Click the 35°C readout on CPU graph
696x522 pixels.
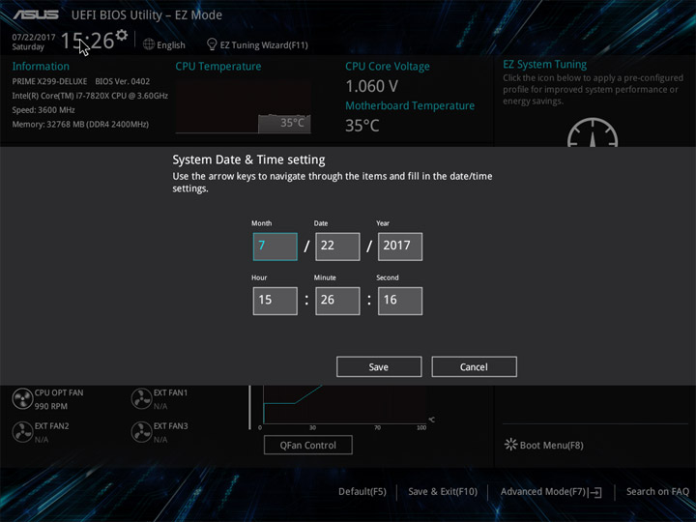292,123
